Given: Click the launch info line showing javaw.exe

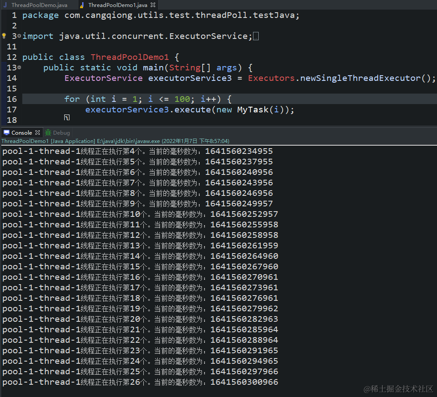Looking at the screenshot, I should pos(115,141).
